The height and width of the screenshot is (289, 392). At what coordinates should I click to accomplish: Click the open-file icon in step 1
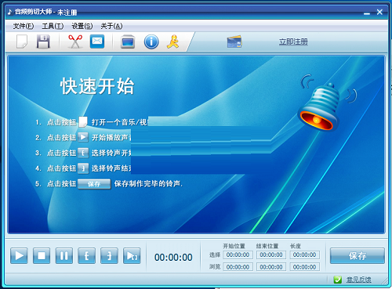click(83, 122)
